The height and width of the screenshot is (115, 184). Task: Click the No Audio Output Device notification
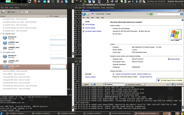[170, 80]
